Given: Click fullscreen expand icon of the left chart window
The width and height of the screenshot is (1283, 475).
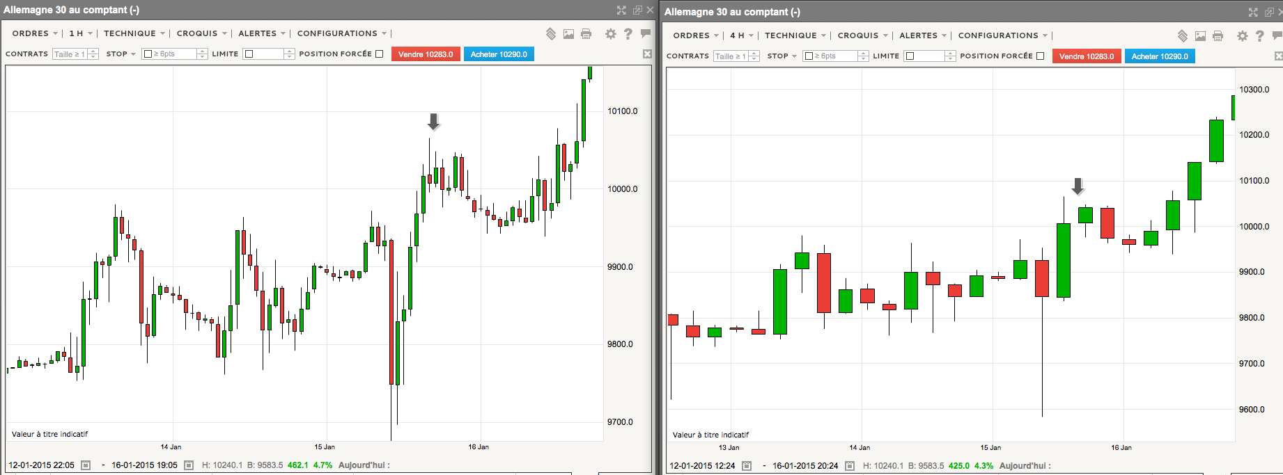Looking at the screenshot, I should [x=621, y=10].
